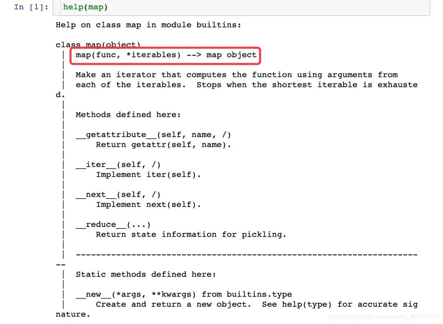Click '__new__(*args, **kwargs) from builtins.type' line

click(x=184, y=294)
